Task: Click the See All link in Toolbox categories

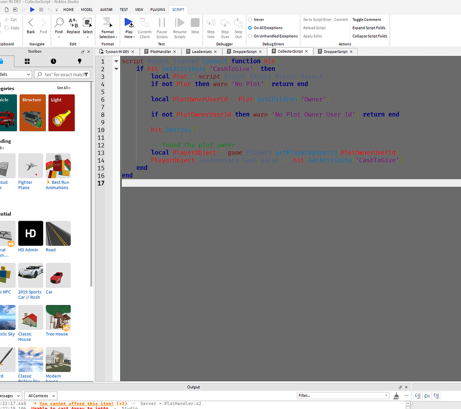Action: coord(63,88)
